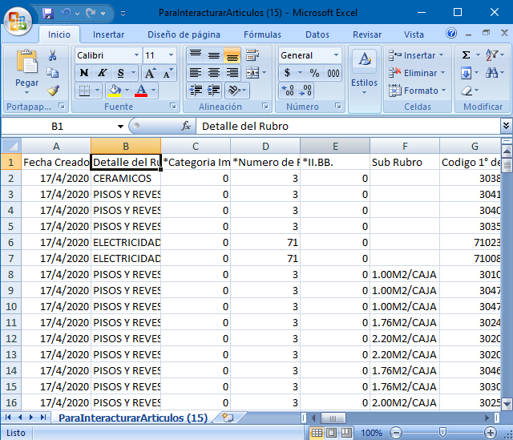Toggle italic K formatting
The image size is (513, 440).
[103, 73]
